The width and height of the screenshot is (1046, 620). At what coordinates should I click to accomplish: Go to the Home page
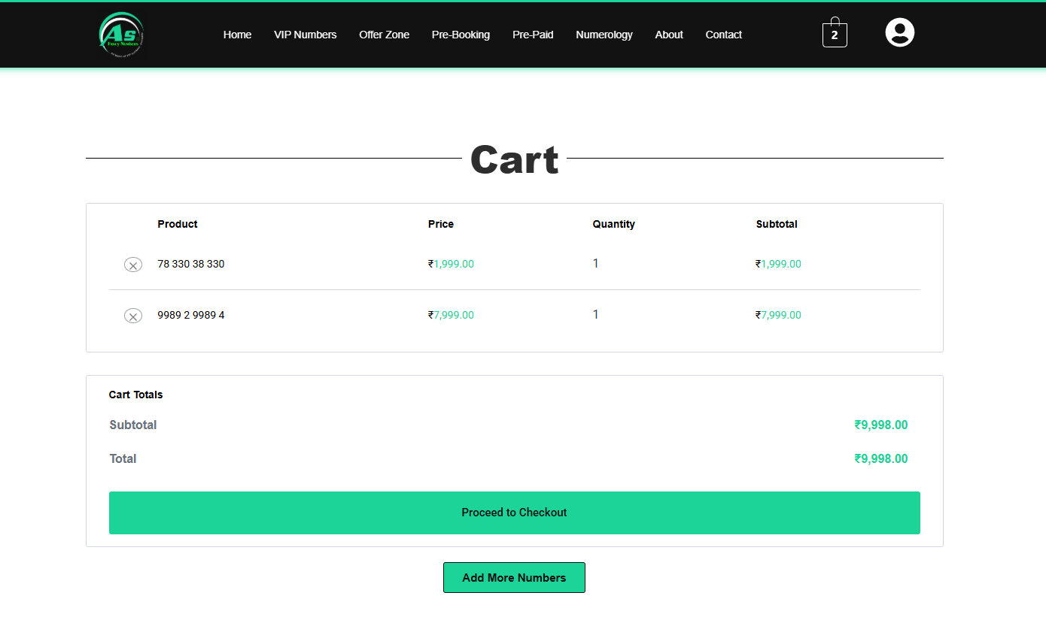tap(237, 35)
